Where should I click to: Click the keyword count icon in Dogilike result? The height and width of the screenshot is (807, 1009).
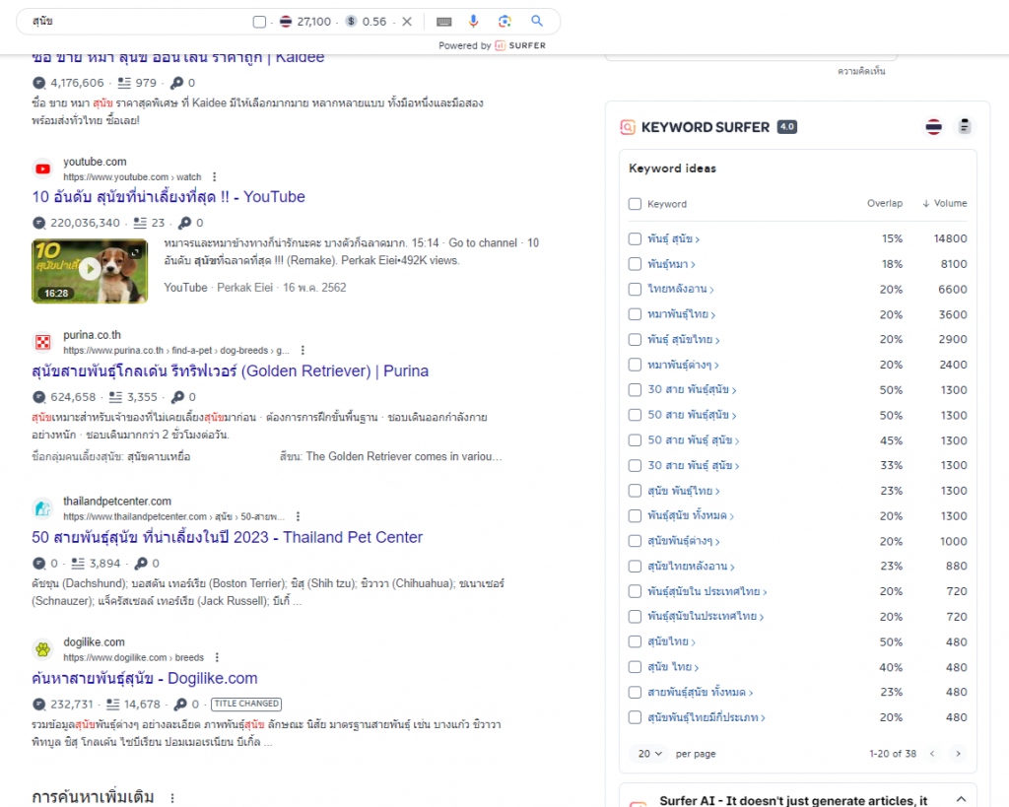[x=180, y=705]
